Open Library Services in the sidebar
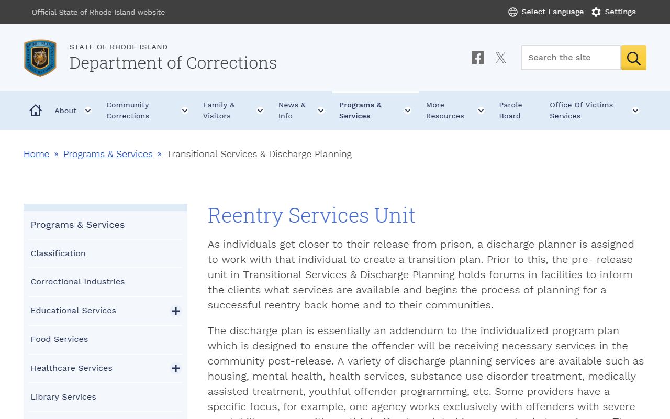The image size is (670, 419). pyautogui.click(x=63, y=397)
